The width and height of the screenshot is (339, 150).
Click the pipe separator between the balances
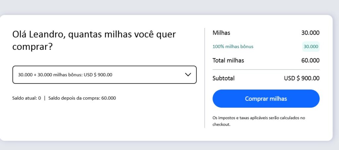(x=45, y=98)
